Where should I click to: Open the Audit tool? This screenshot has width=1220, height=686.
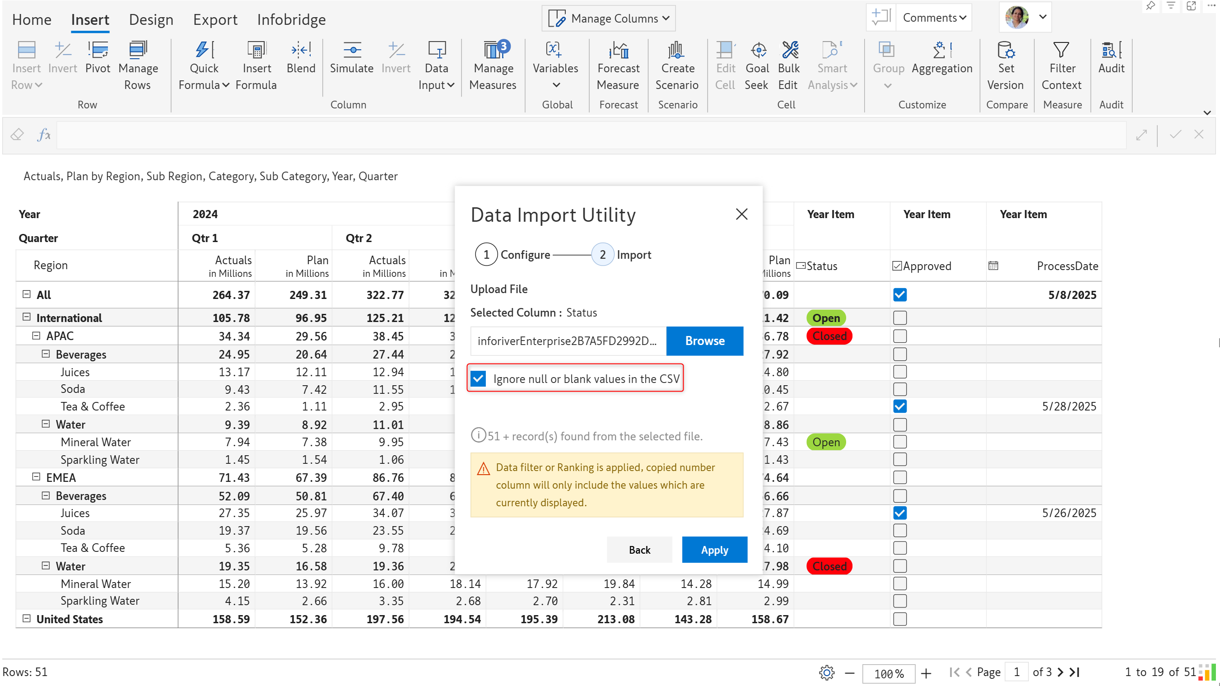pos(1111,50)
